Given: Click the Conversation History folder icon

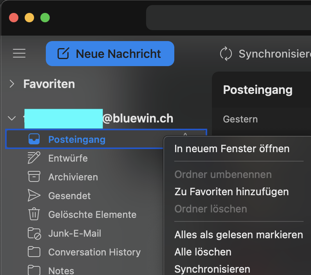Looking at the screenshot, I should click(34, 252).
